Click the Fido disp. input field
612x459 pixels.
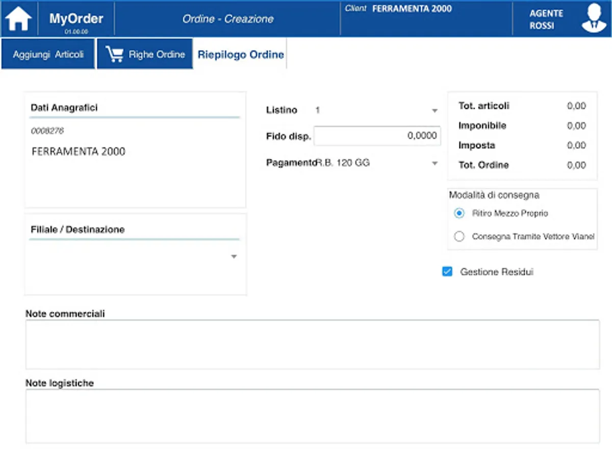(377, 136)
